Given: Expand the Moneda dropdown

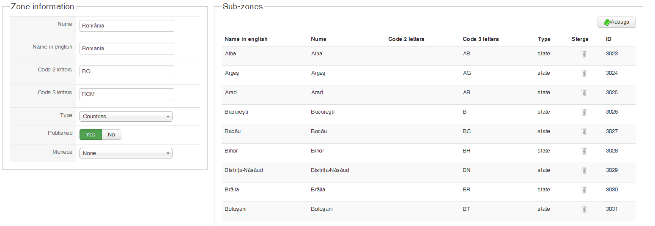Looking at the screenshot, I should click(x=126, y=153).
